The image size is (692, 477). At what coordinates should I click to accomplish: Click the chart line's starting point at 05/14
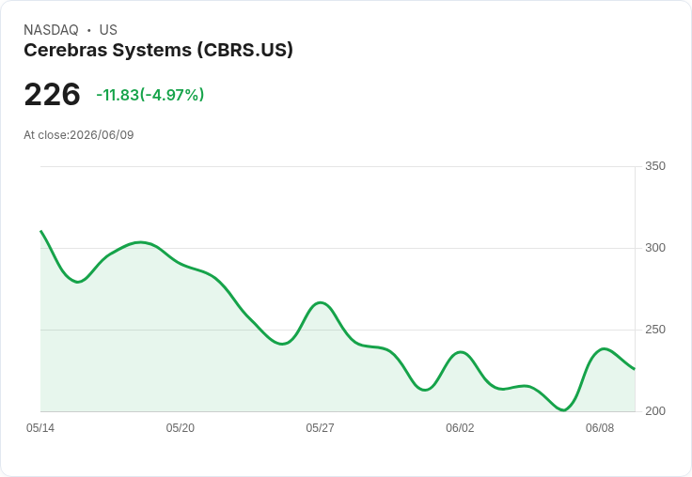coord(41,231)
